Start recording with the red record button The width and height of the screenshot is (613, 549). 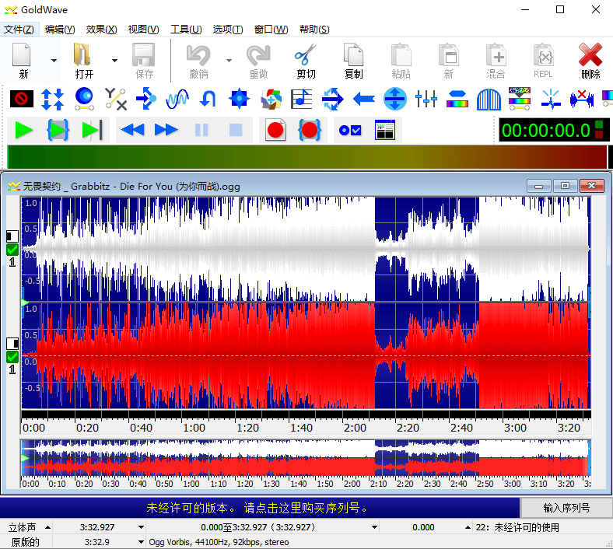[x=275, y=130]
